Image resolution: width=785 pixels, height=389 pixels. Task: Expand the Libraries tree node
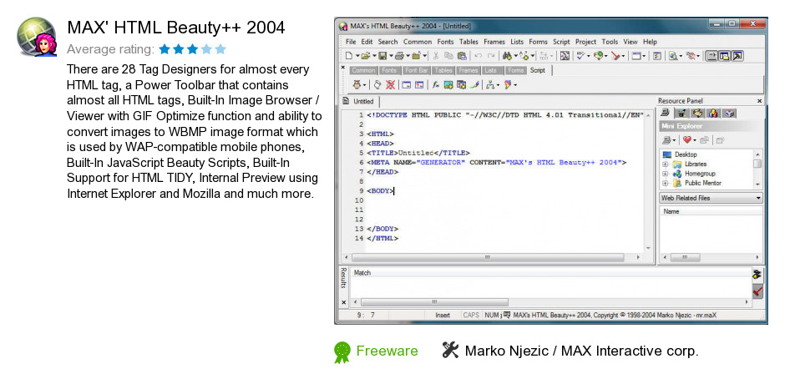pyautogui.click(x=666, y=164)
